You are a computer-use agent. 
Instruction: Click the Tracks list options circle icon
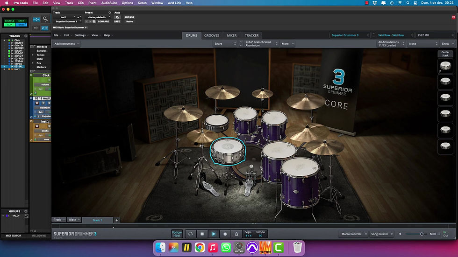pos(26,36)
